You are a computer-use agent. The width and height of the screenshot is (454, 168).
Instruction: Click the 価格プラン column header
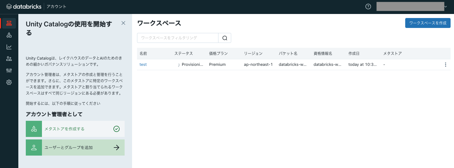tap(218, 53)
